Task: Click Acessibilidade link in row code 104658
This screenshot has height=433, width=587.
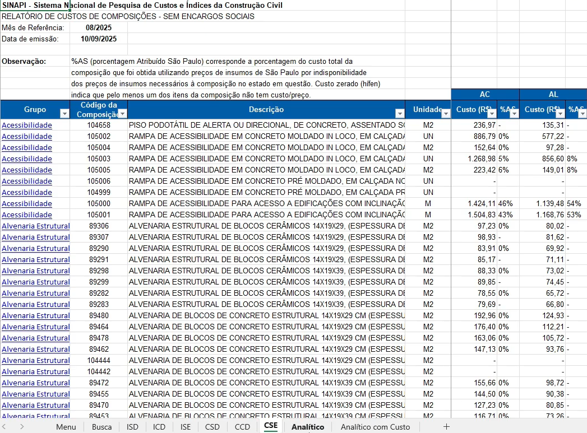Action: [x=27, y=125]
